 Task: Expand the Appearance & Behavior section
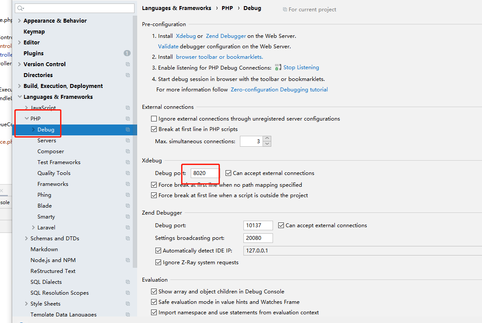(20, 20)
